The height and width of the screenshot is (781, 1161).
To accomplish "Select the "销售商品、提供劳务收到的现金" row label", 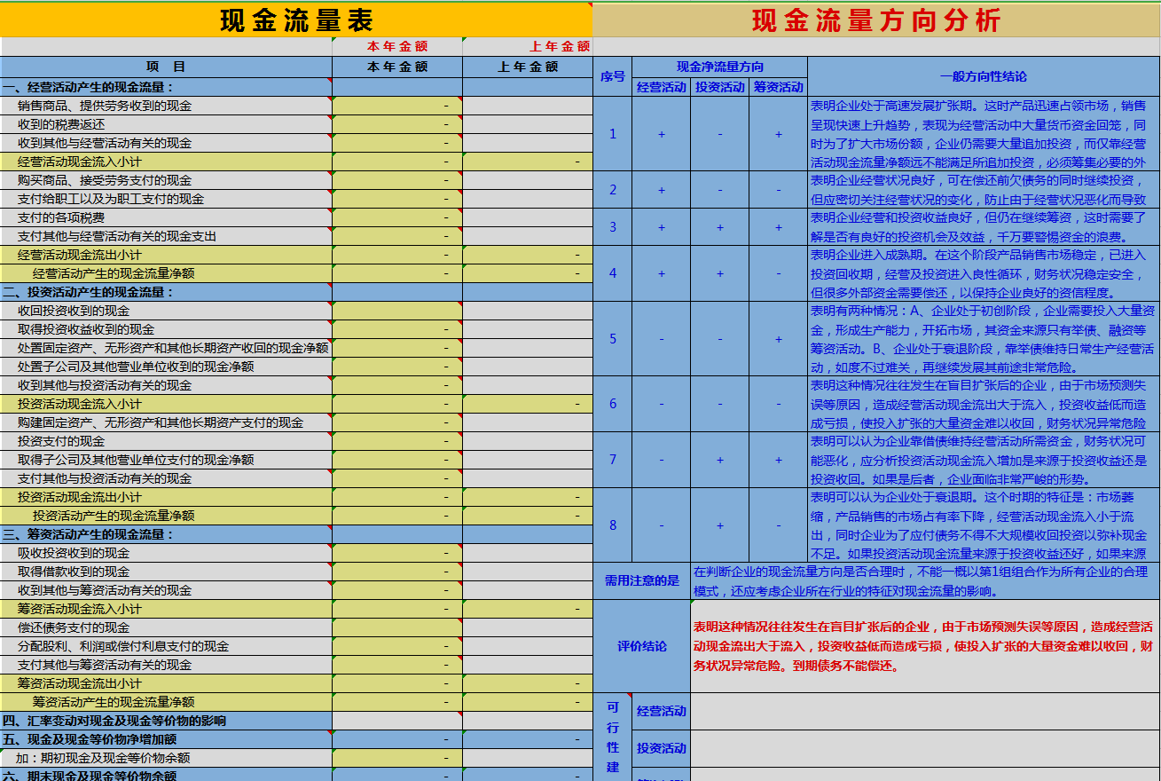I will [105, 106].
